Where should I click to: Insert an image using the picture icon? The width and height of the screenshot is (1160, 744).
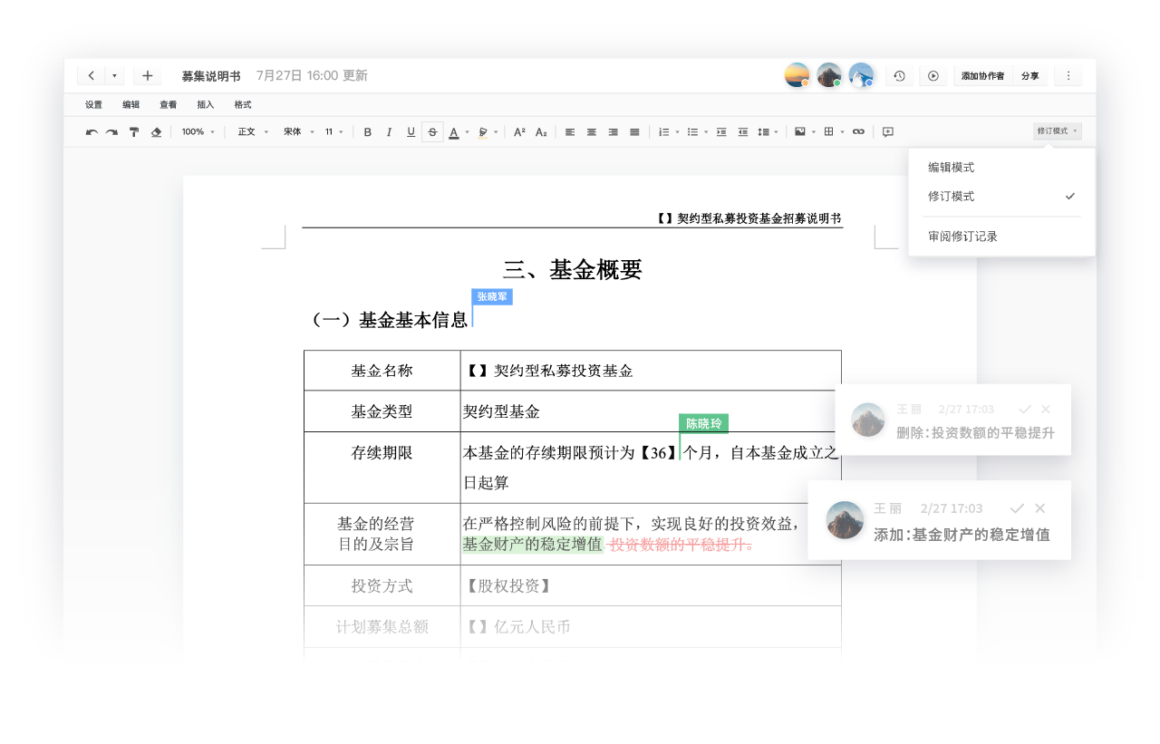[x=799, y=131]
